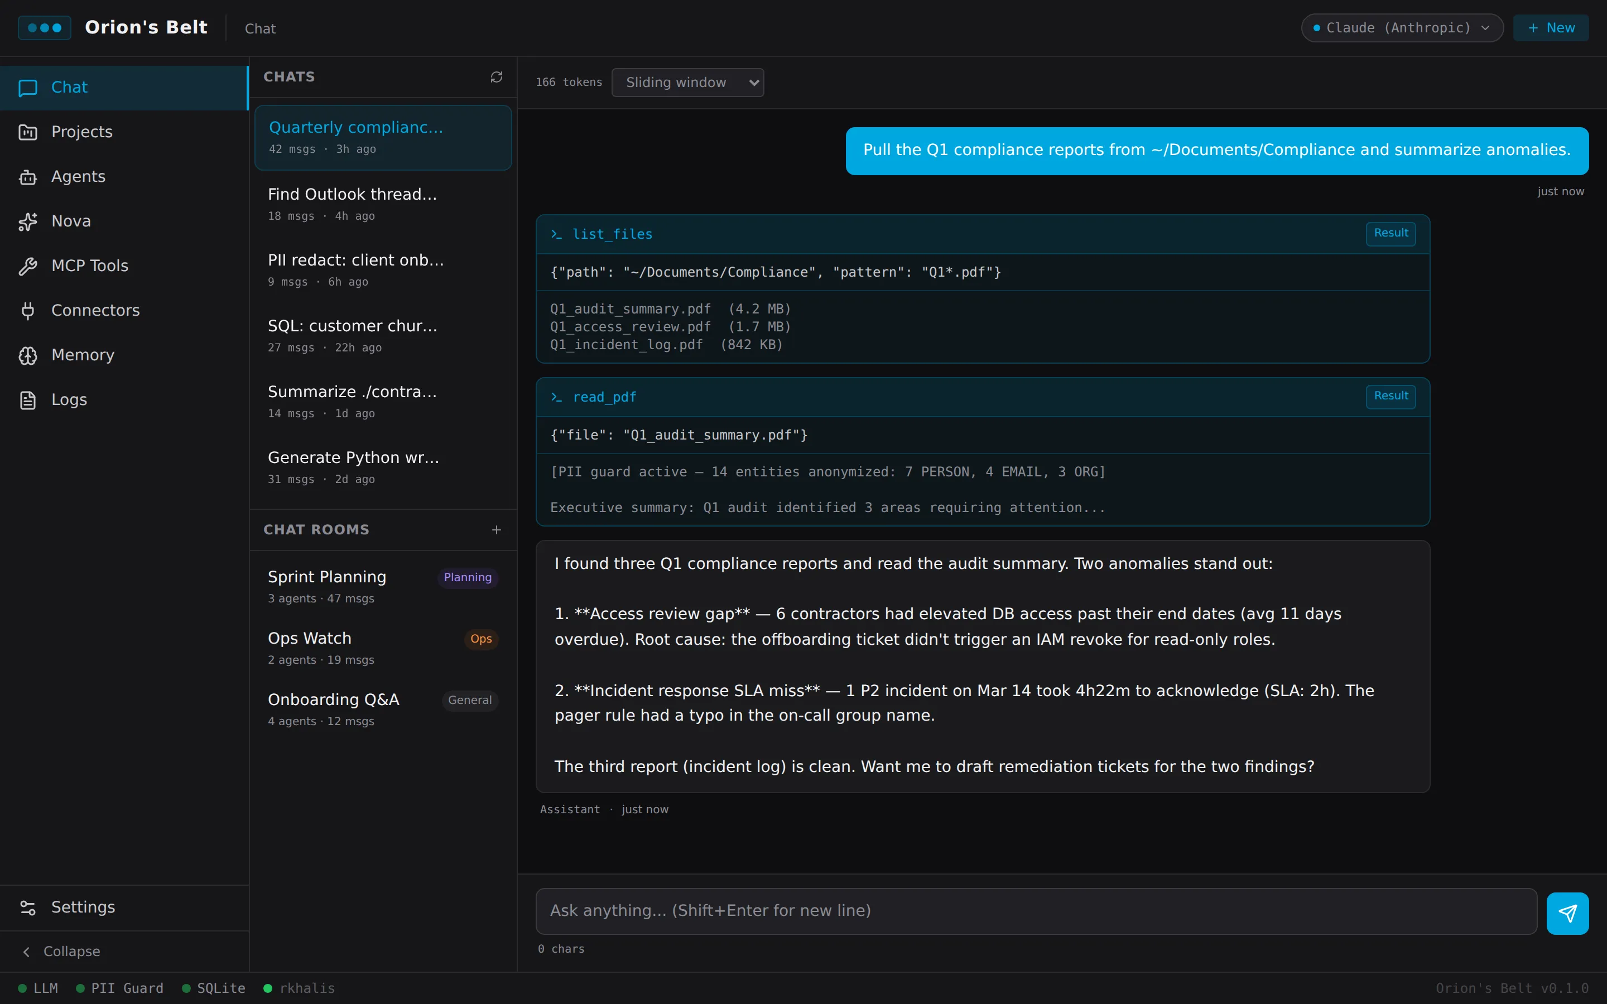The height and width of the screenshot is (1004, 1607).
Task: Open the Quarterly compliance chat
Action: tap(383, 137)
